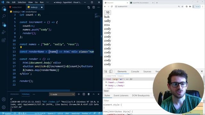Split the editor to the right
The image size is (205, 115).
point(94,7)
